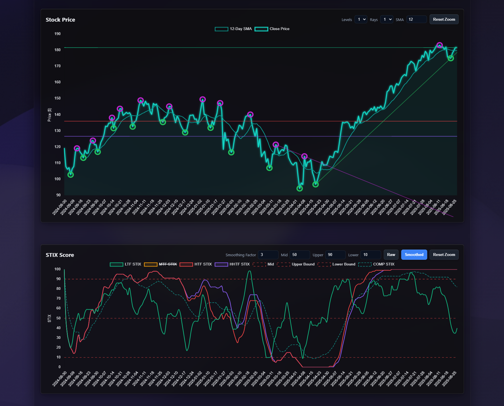The height and width of the screenshot is (406, 504).
Task: Select the last green trough marker near 175
Action: (451, 58)
